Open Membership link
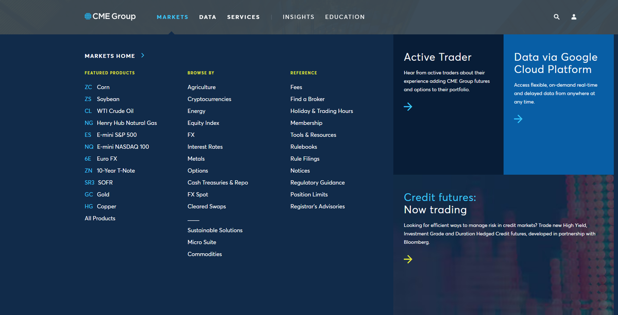This screenshot has height=315, width=618. tap(306, 123)
